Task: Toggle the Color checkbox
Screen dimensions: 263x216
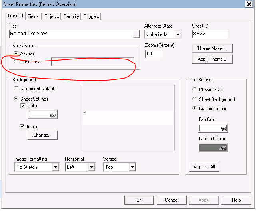Action: tap(23, 105)
